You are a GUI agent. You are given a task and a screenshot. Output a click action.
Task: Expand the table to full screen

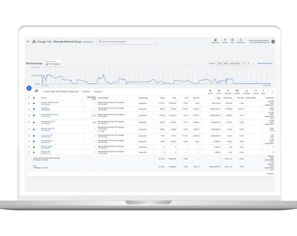pos(256,92)
